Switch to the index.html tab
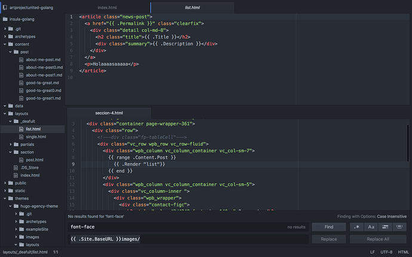 (x=107, y=7)
